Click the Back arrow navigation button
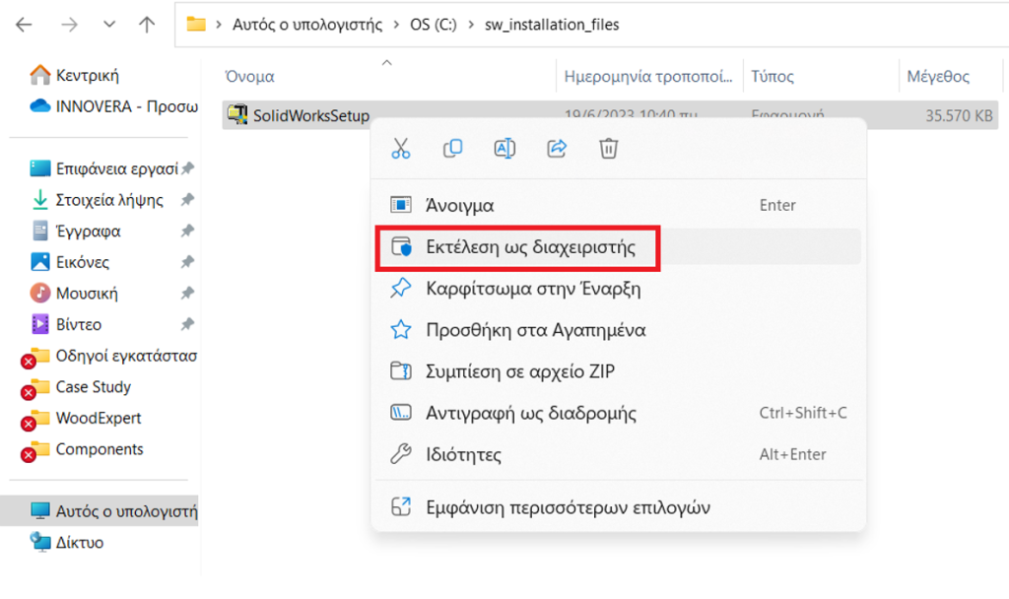 coord(24,26)
